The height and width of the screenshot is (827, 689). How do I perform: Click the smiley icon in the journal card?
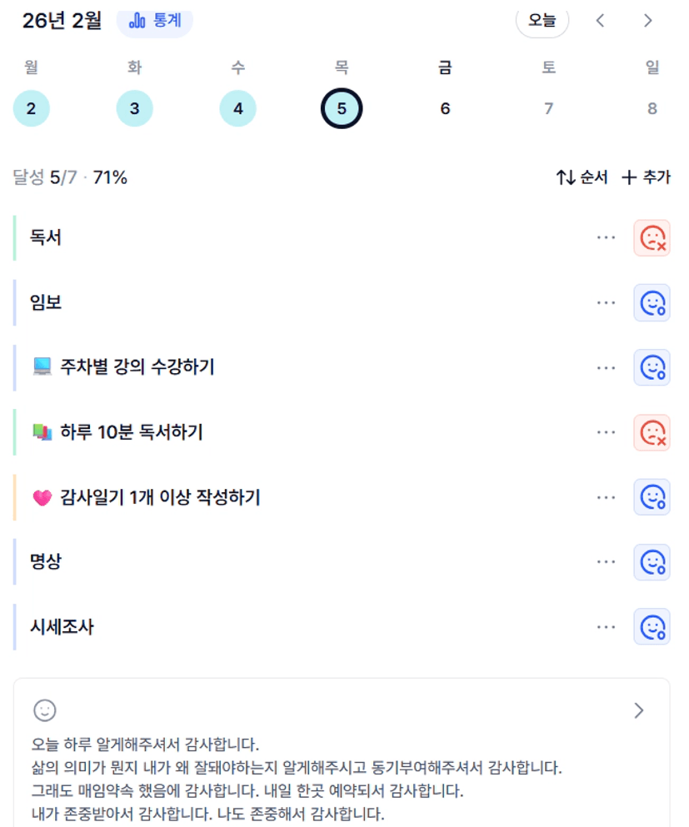[x=44, y=710]
